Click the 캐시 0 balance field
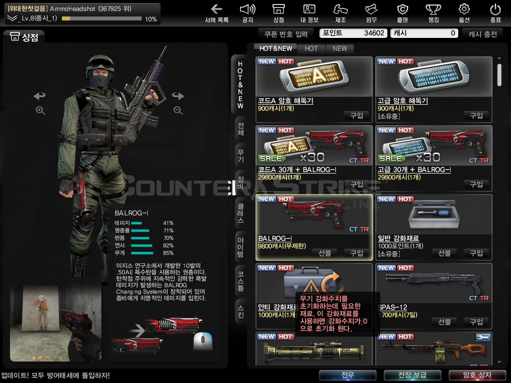 coord(424,33)
